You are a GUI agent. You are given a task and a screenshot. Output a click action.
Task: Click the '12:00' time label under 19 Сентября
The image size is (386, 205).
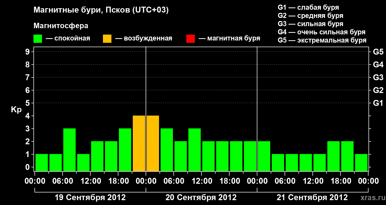click(x=91, y=181)
